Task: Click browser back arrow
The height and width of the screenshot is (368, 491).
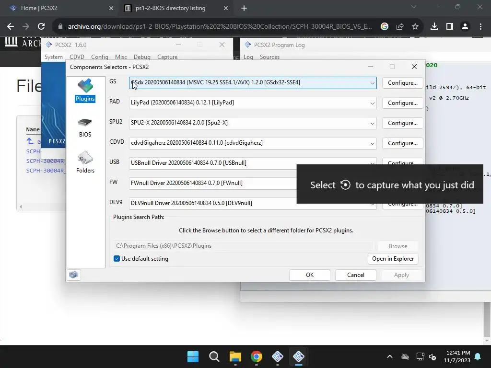Action: pos(11,27)
